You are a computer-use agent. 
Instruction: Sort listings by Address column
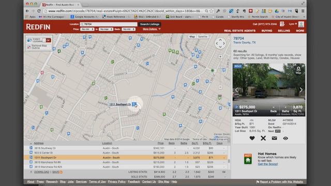pyautogui.click(x=39, y=143)
